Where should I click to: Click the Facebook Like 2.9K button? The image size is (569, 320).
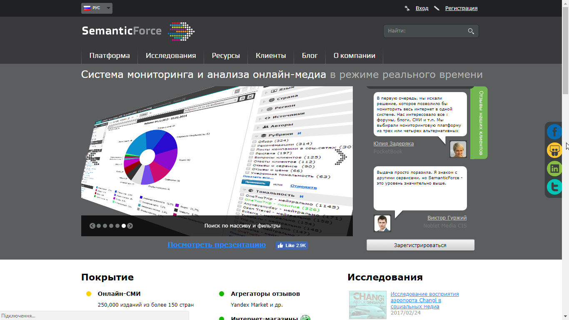[x=292, y=245]
